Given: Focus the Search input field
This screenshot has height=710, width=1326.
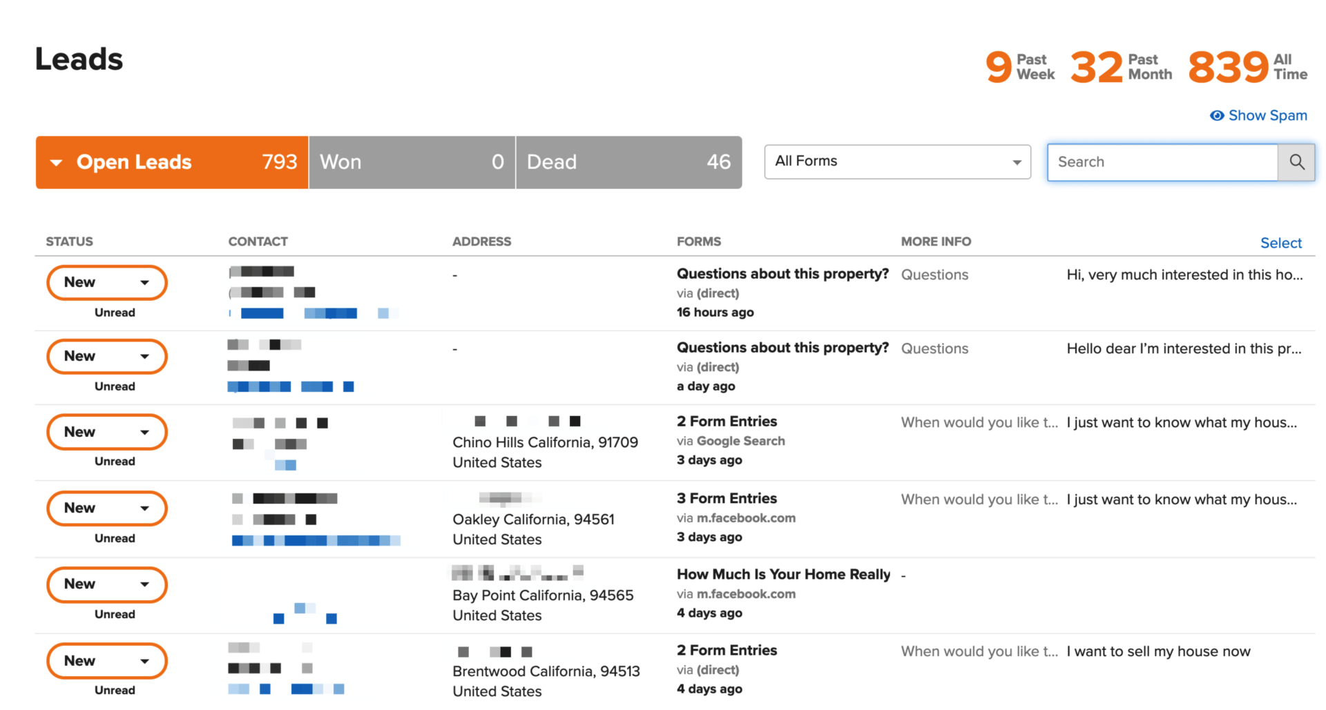Looking at the screenshot, I should (x=1162, y=162).
